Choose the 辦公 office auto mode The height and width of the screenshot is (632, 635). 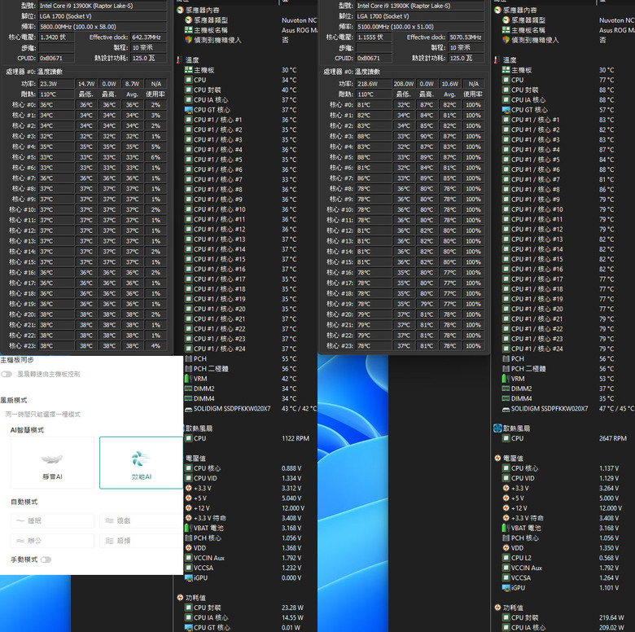coord(52,541)
